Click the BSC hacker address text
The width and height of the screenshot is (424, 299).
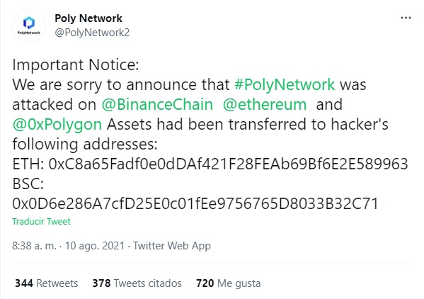(195, 204)
